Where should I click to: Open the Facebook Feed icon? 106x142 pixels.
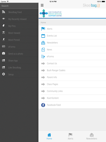[x=43, y=105]
